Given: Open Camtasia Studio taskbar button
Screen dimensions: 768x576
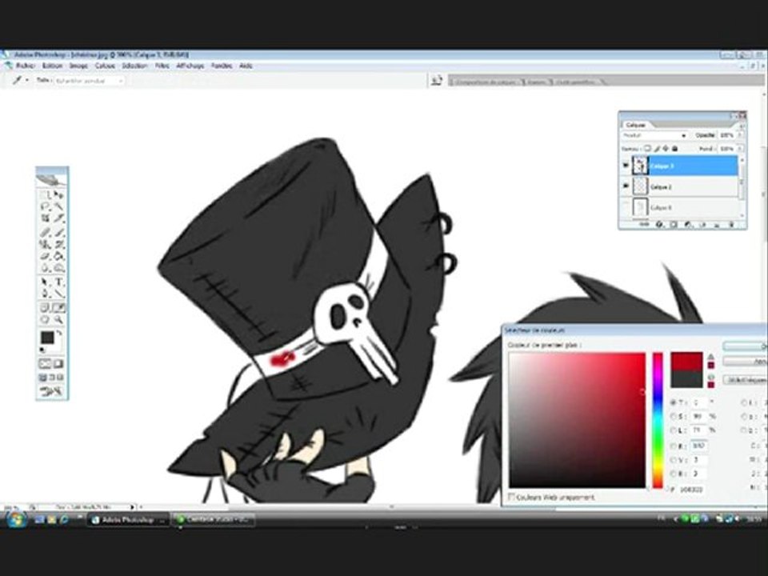Looking at the screenshot, I should click(x=214, y=520).
